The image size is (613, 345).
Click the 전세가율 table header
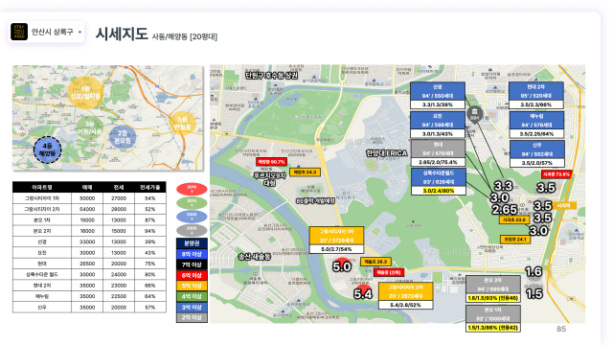[150, 188]
